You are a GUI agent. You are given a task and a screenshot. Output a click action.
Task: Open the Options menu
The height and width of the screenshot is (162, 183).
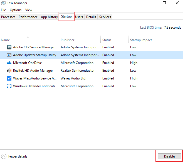[16, 10]
